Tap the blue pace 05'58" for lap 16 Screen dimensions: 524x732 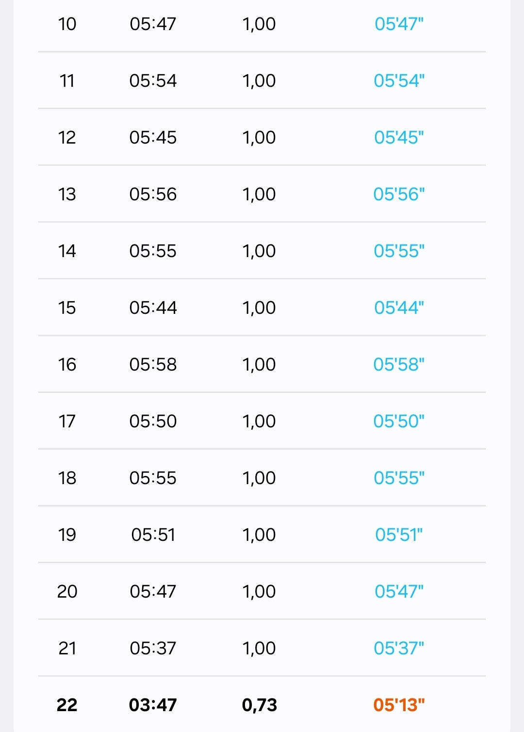click(x=399, y=364)
